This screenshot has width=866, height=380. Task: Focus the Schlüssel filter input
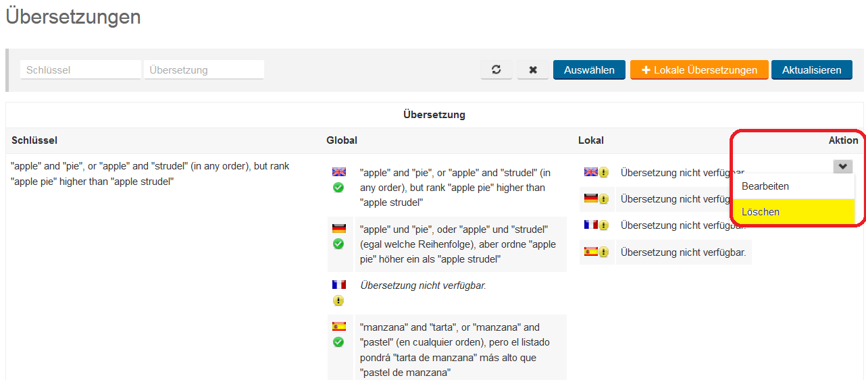[x=80, y=70]
